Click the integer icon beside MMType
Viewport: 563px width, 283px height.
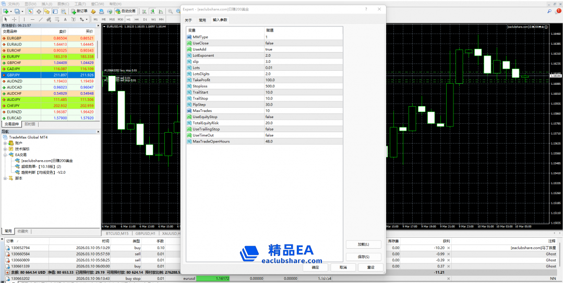(x=189, y=37)
